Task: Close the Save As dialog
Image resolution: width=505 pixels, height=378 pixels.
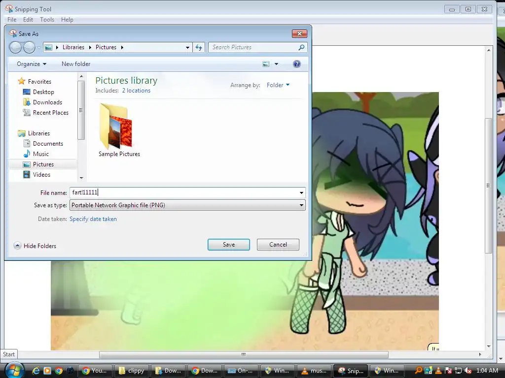Action: [x=299, y=34]
